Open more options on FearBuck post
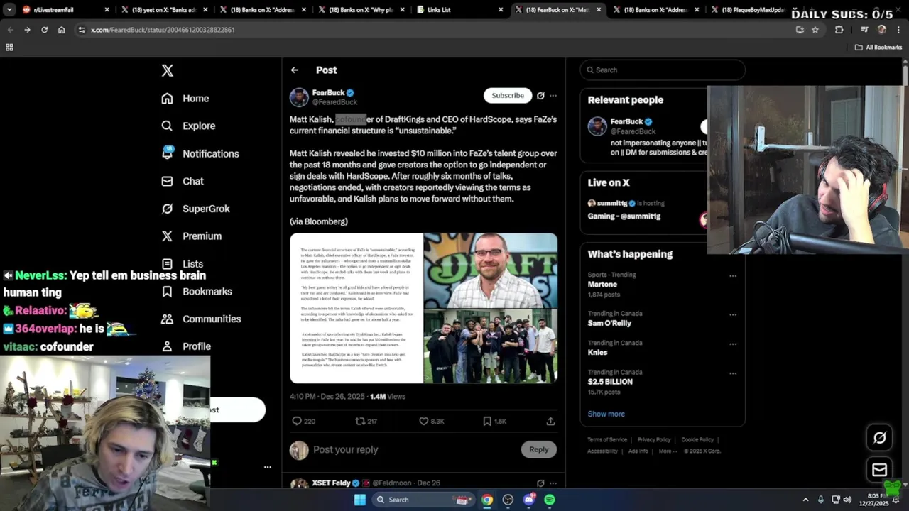This screenshot has height=511, width=909. click(x=553, y=95)
